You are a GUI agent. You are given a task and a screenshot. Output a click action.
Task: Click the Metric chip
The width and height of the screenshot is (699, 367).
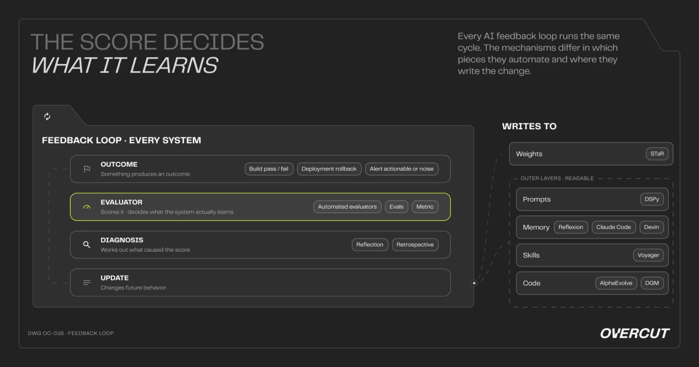click(x=425, y=207)
